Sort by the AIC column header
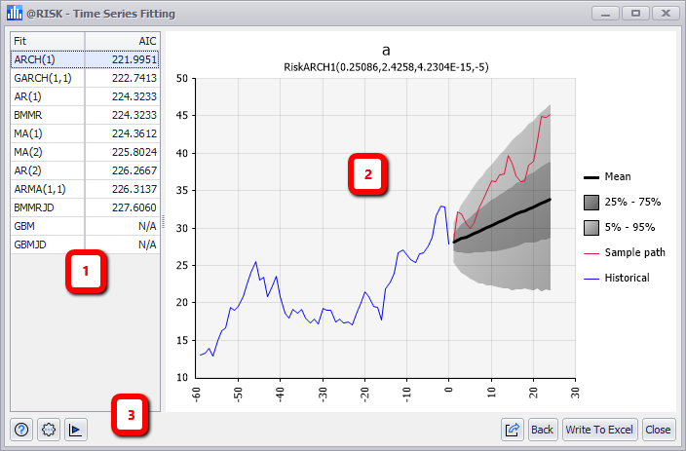The image size is (686, 451). (x=122, y=41)
